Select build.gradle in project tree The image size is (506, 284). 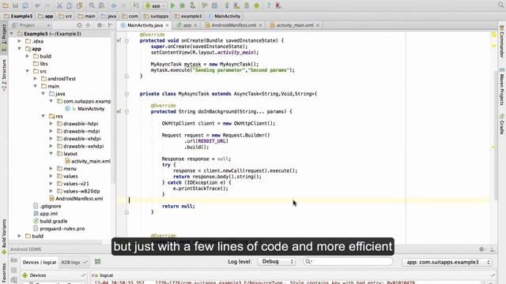pyautogui.click(x=51, y=221)
